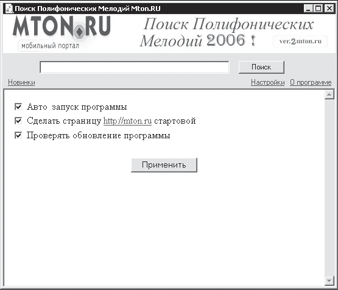This screenshot has height=290, width=338.
Task: Open the Настройки page
Action: (267, 82)
